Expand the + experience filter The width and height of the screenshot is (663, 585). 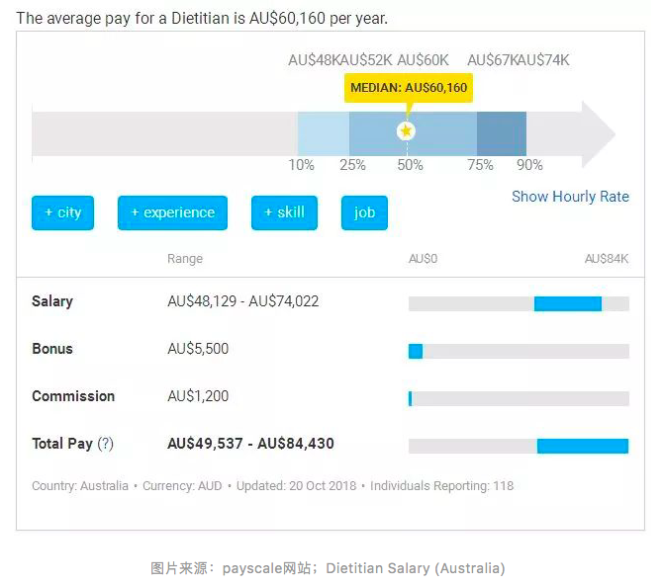tap(172, 212)
